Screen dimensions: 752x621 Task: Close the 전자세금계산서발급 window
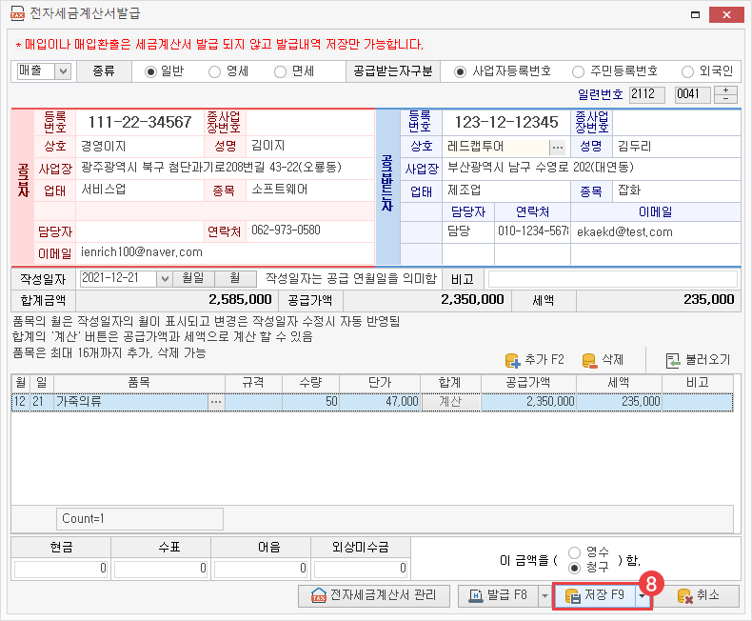(726, 15)
